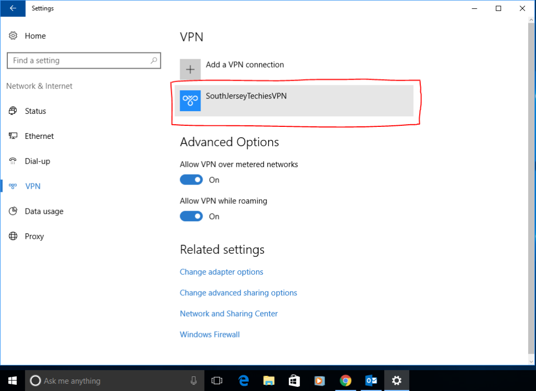Click the VPN icon in the sidebar
The height and width of the screenshot is (391, 536).
pyautogui.click(x=13, y=186)
